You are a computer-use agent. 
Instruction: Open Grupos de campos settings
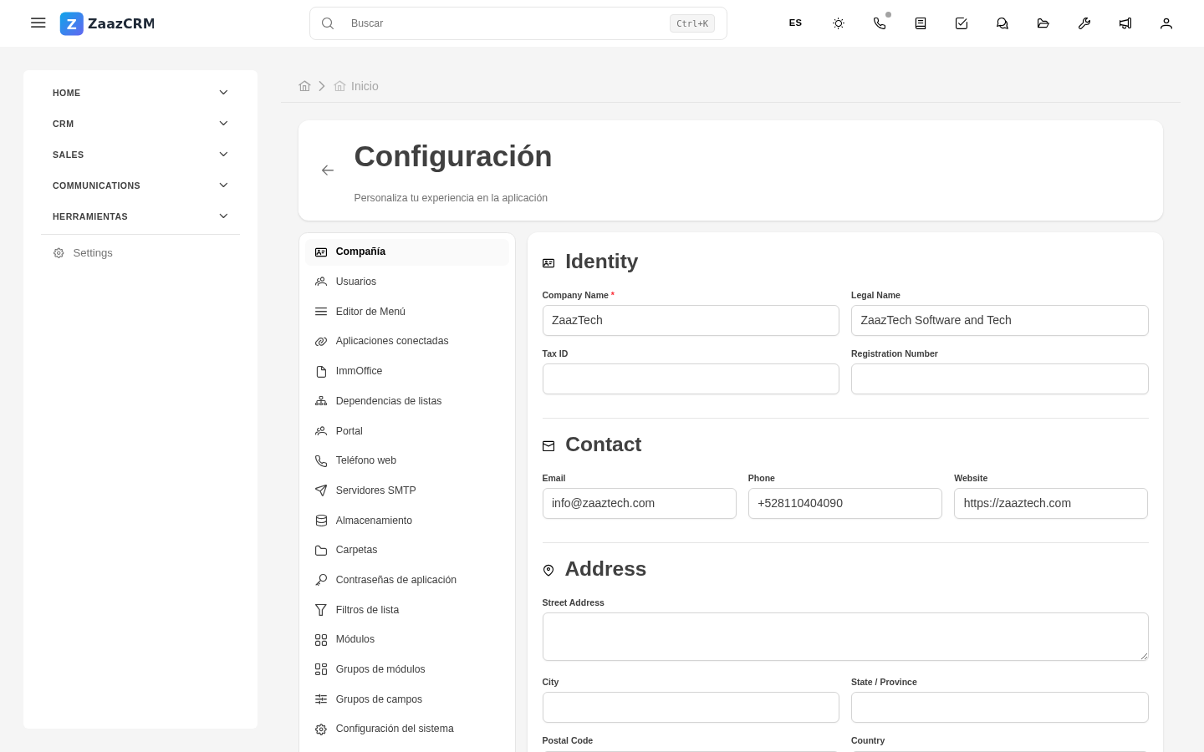[x=407, y=699]
